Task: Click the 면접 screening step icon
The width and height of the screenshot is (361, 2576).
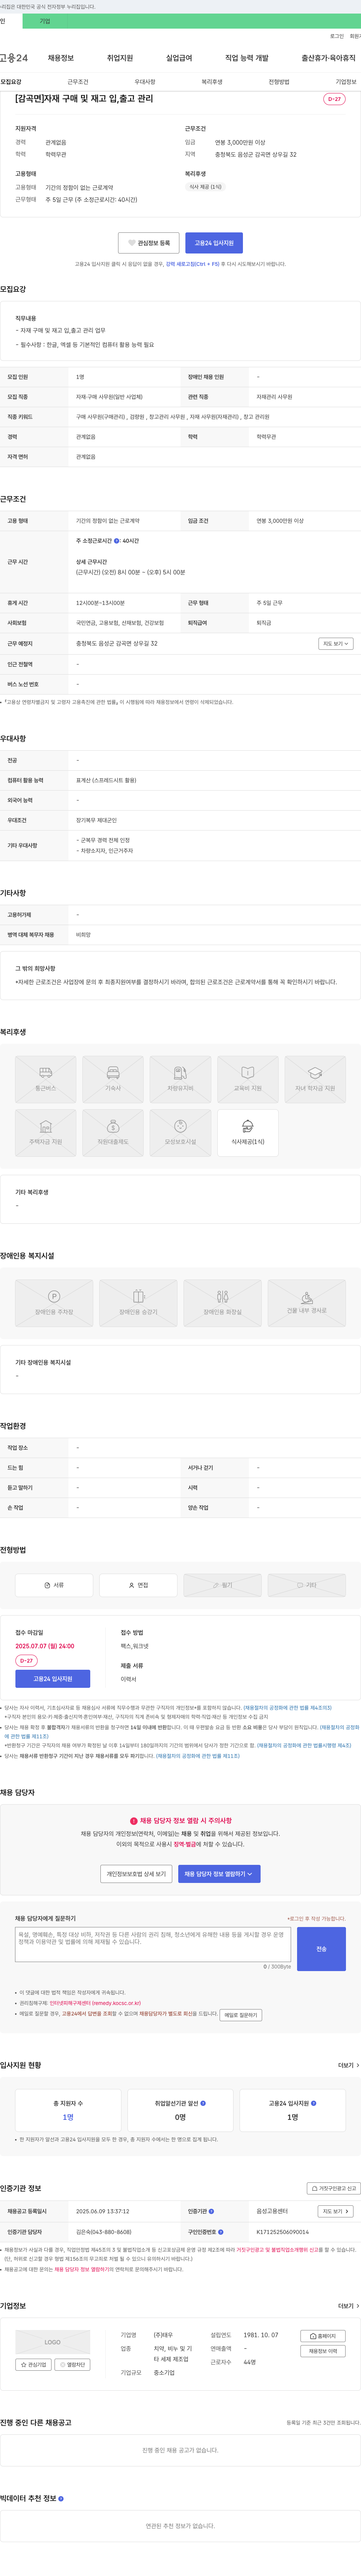Action: click(132, 1585)
